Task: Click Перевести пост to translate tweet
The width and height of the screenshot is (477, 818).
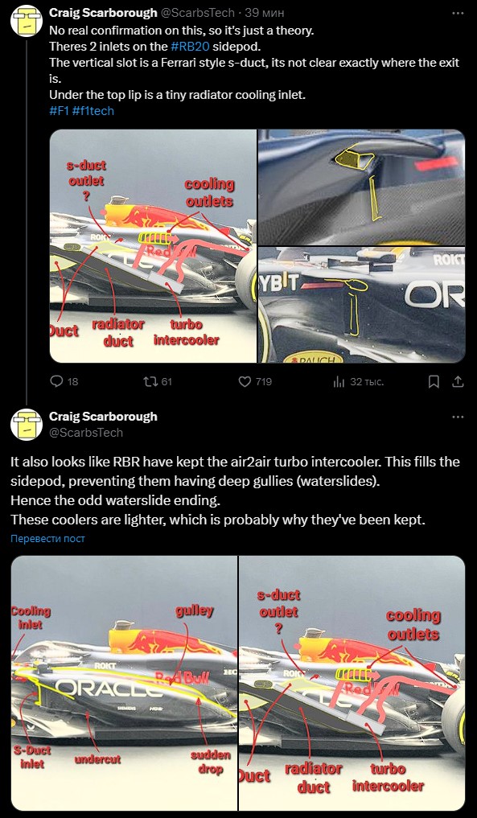Action: (47, 538)
